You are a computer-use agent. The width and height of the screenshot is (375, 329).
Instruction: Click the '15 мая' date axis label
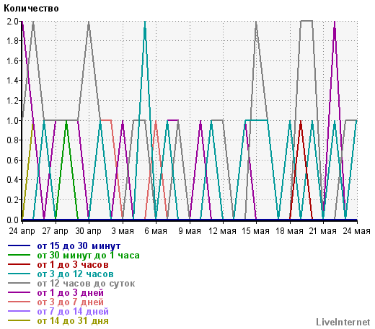click(x=255, y=231)
